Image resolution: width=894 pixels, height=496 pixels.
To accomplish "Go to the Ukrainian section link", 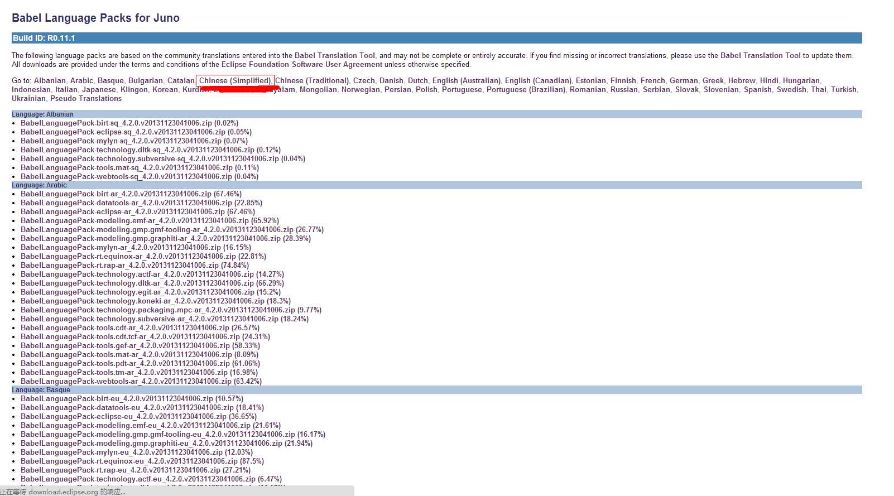I will 28,98.
